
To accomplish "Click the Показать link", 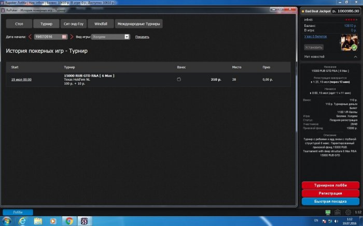I will click(142, 37).
